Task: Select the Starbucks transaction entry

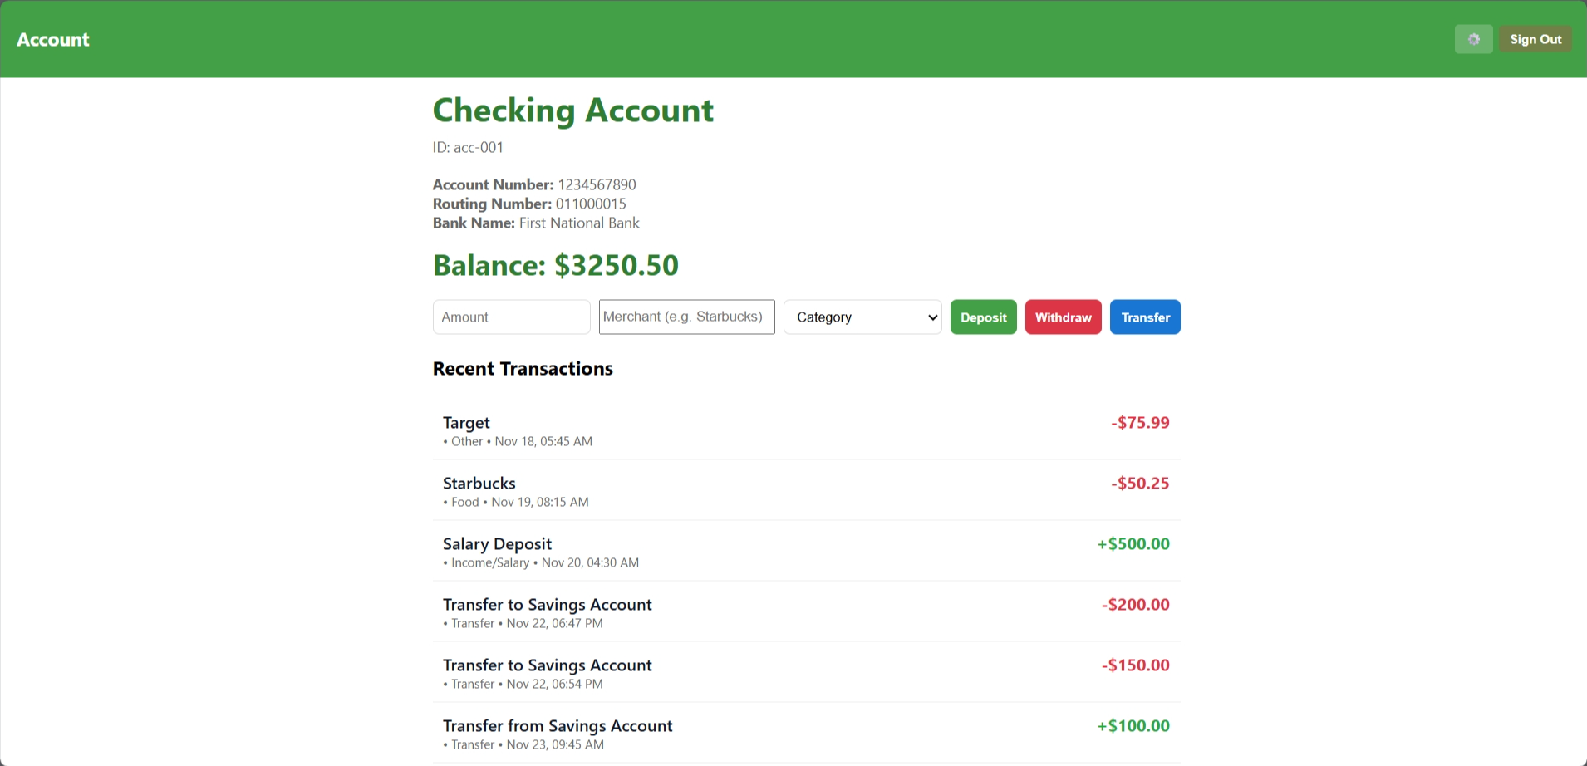Action: click(x=479, y=483)
